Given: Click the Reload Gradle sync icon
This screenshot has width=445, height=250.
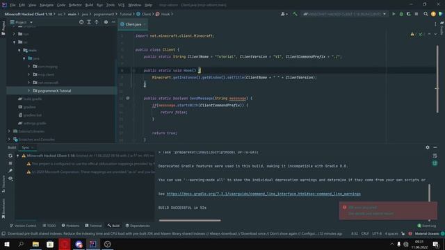Looking at the screenshot, I should pos(10,156).
